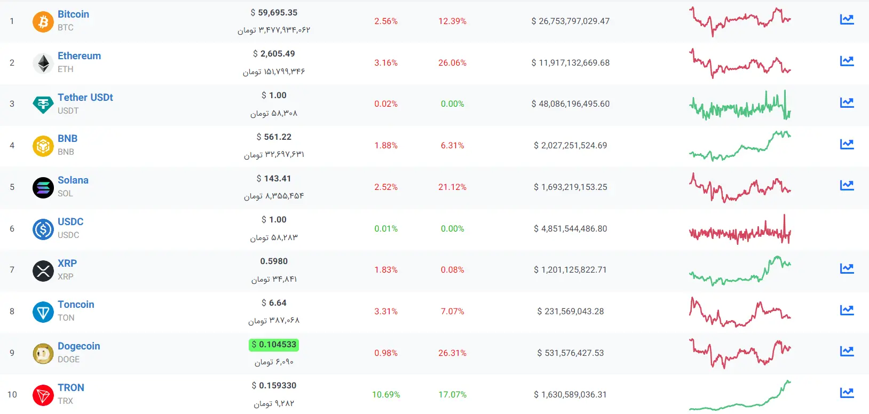Click Bitcoin price $ 59,695.35
The height and width of the screenshot is (414, 869).
[274, 13]
